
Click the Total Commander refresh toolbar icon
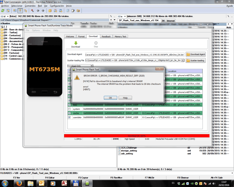tap(3, 11)
